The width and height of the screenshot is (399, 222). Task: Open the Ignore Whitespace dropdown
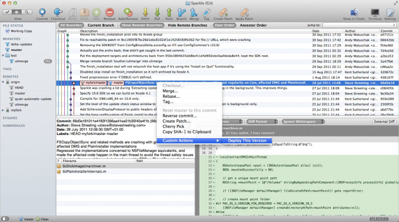pyautogui.click(x=302, y=122)
